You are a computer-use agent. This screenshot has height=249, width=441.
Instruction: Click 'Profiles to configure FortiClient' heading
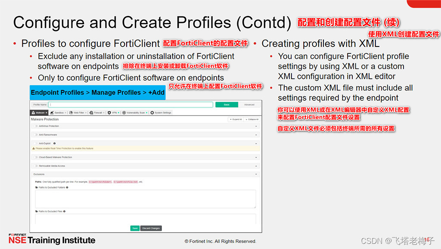point(90,44)
